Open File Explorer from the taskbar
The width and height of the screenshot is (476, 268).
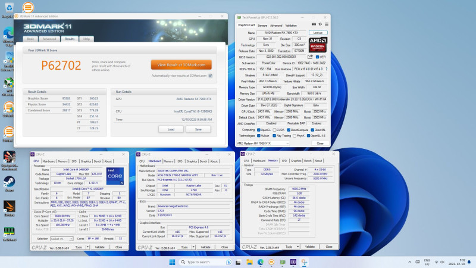[249, 262]
